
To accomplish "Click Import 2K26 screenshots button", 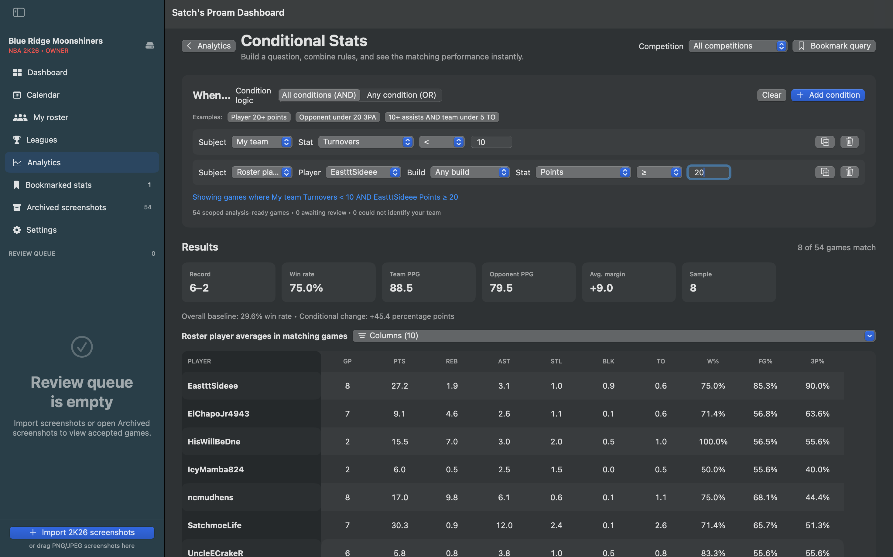I will tap(82, 532).
